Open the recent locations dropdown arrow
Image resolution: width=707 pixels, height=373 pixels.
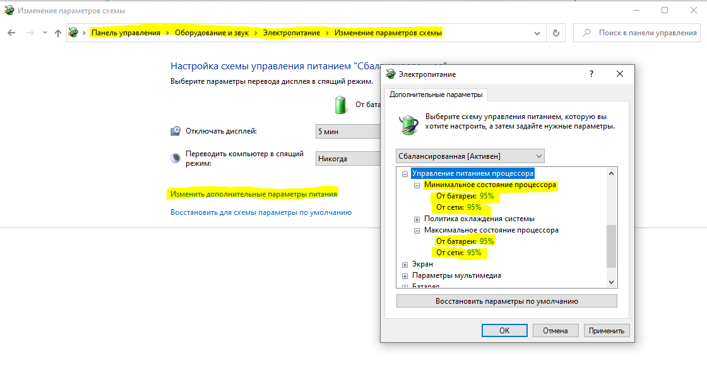pos(45,33)
